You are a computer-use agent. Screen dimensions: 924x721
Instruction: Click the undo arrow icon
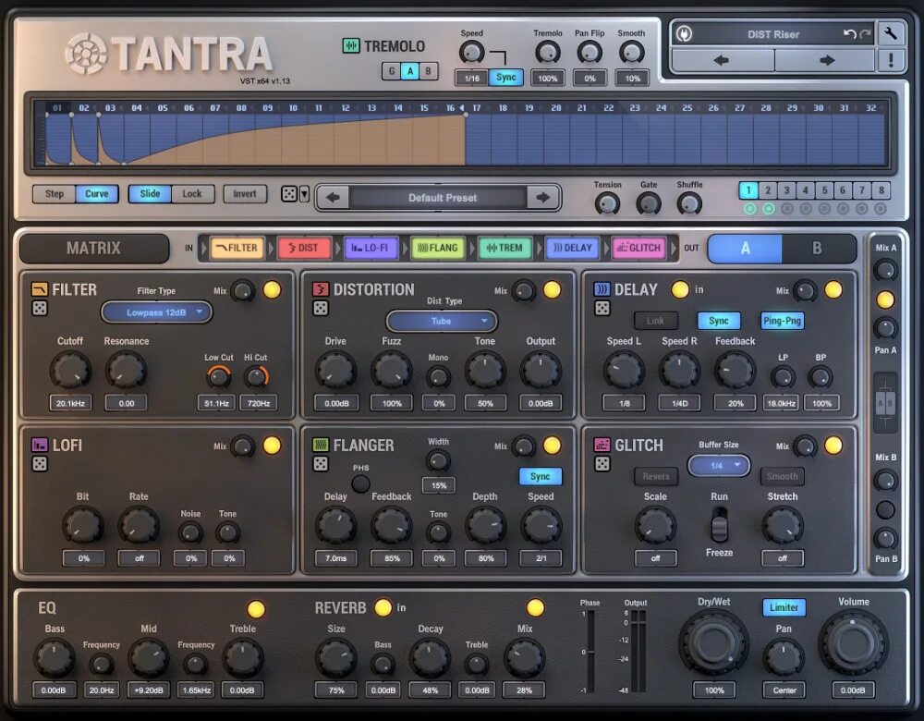[x=849, y=34]
